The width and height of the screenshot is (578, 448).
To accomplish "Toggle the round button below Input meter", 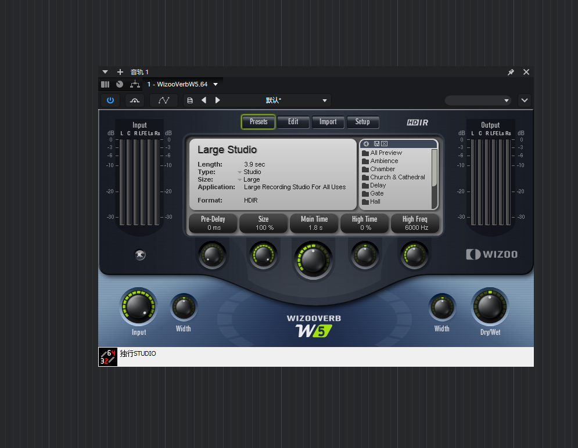I will point(140,255).
